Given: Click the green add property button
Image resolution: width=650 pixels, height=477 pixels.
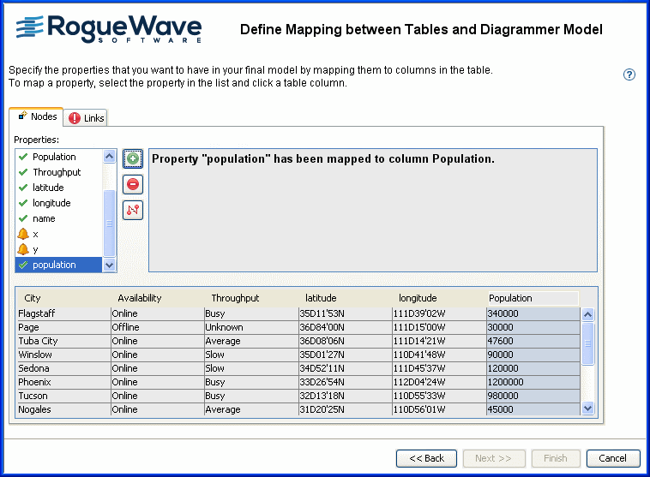Looking at the screenshot, I should tap(133, 158).
